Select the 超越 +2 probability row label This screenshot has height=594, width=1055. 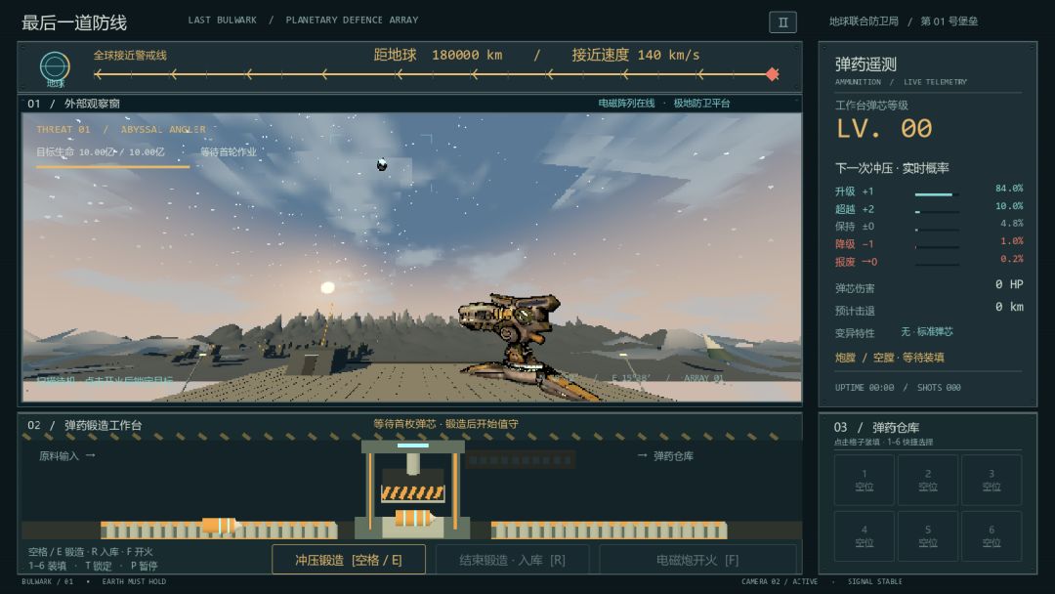tap(855, 209)
